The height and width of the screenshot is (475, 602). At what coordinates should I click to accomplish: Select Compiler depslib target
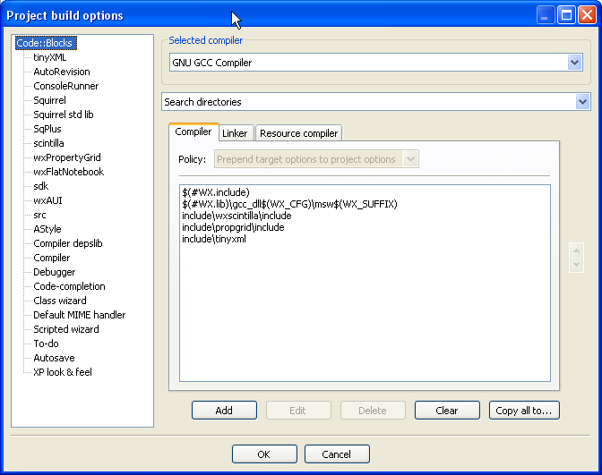tap(67, 243)
